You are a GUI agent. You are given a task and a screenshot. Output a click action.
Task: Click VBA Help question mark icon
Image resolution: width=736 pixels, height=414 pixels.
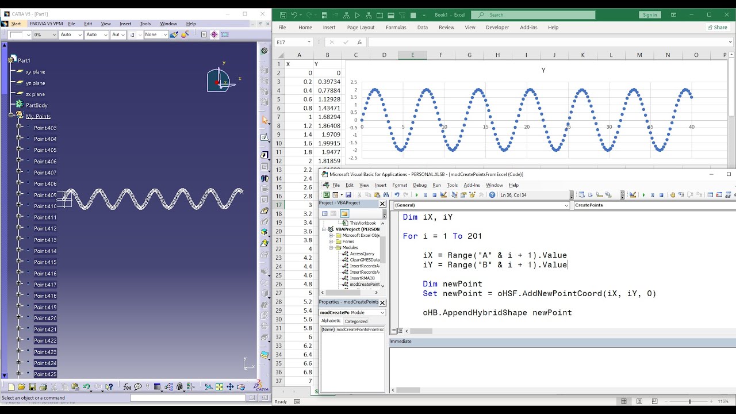click(x=492, y=195)
